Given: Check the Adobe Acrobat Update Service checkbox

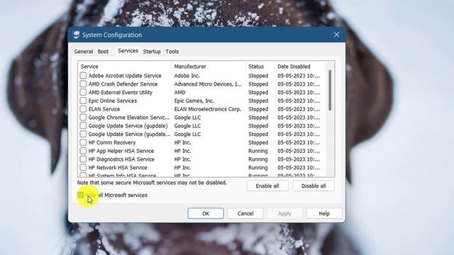Looking at the screenshot, I should coord(83,76).
